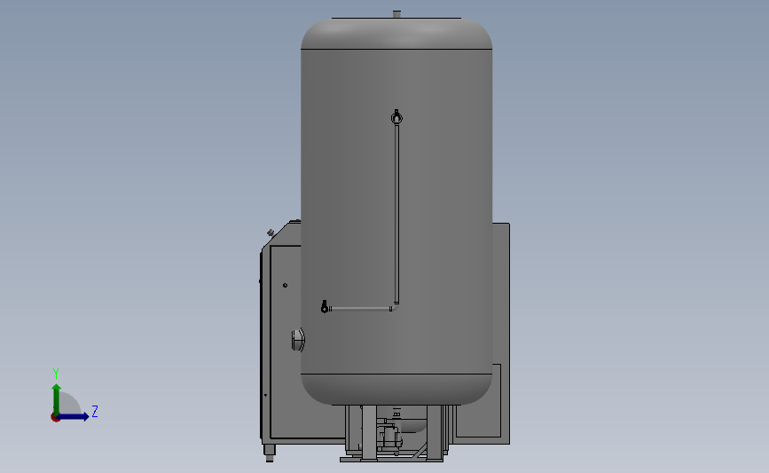Viewport: 769px width, 473px height.
Task: Click the red origin ball of the triad
Action: tap(55, 418)
